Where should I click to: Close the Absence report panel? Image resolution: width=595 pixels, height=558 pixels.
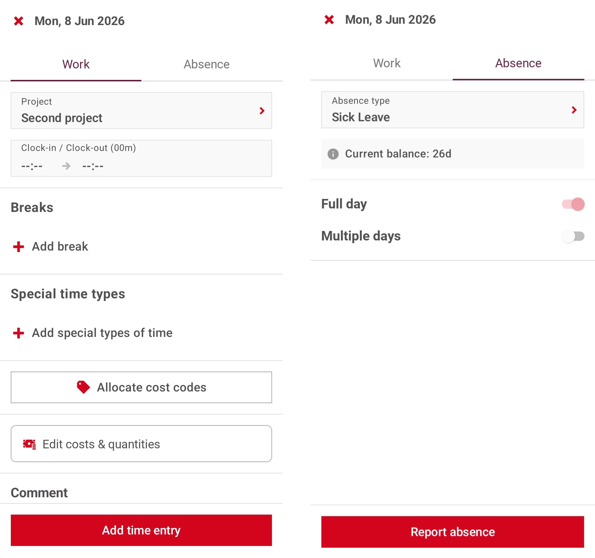[x=329, y=20]
